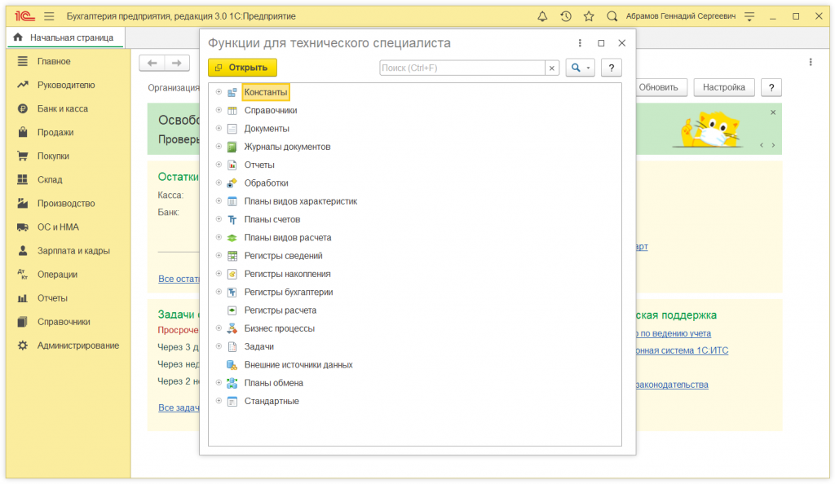
Task: Expand the Константы tree node
Action: [x=219, y=92]
